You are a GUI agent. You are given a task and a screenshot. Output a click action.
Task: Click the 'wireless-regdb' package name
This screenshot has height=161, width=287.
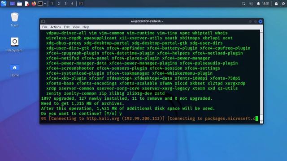(64, 38)
